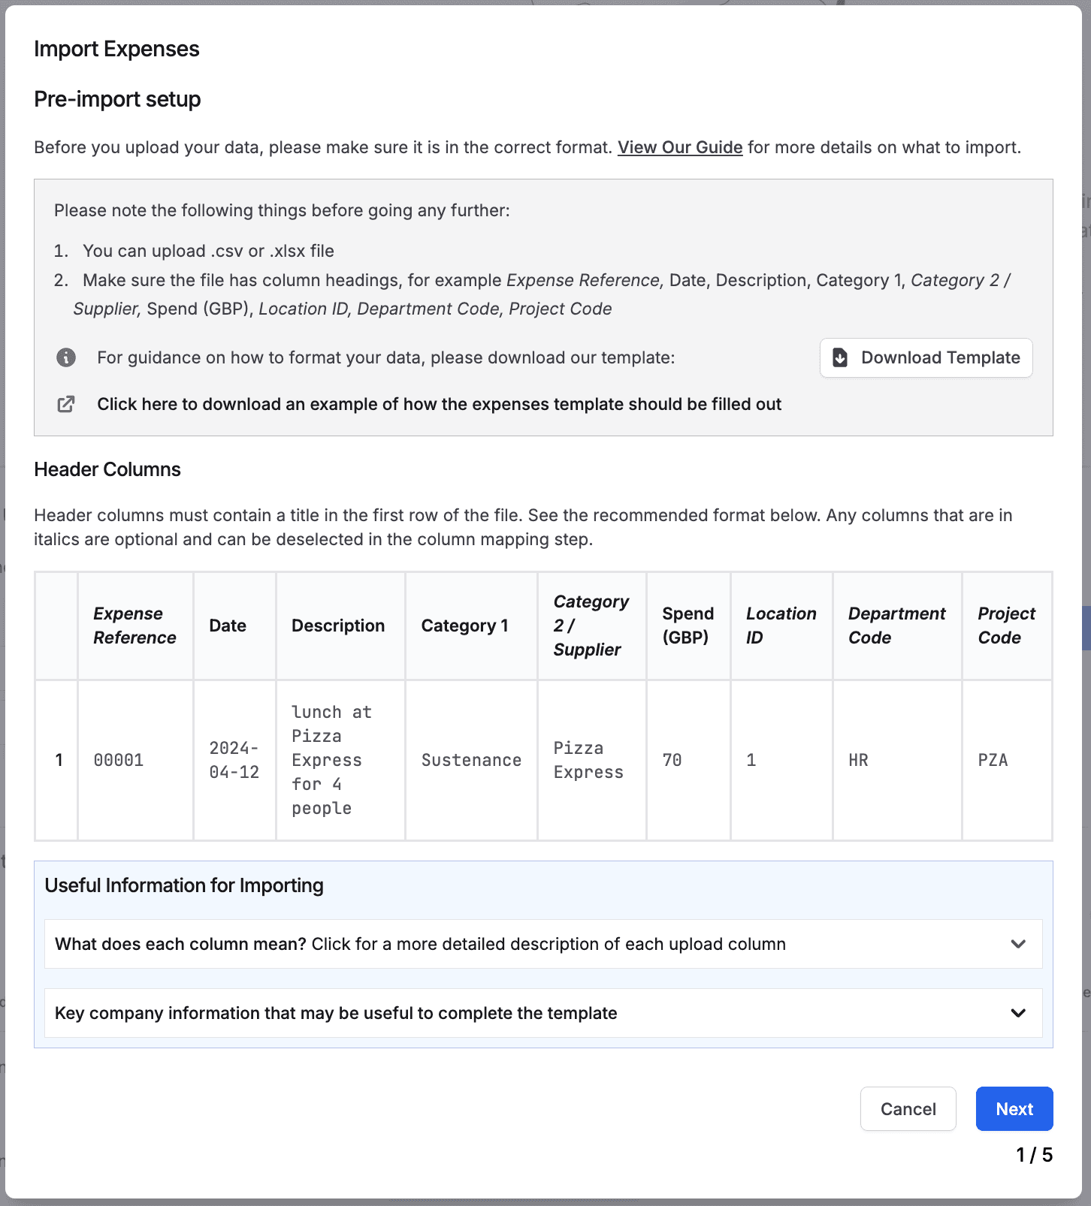1091x1206 pixels.
Task: Click the link to download the filled example
Action: click(x=439, y=404)
